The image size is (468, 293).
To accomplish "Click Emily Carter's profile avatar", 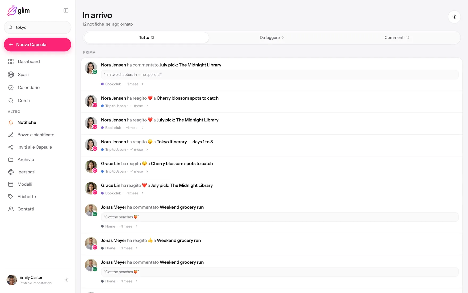I will tap(12, 280).
